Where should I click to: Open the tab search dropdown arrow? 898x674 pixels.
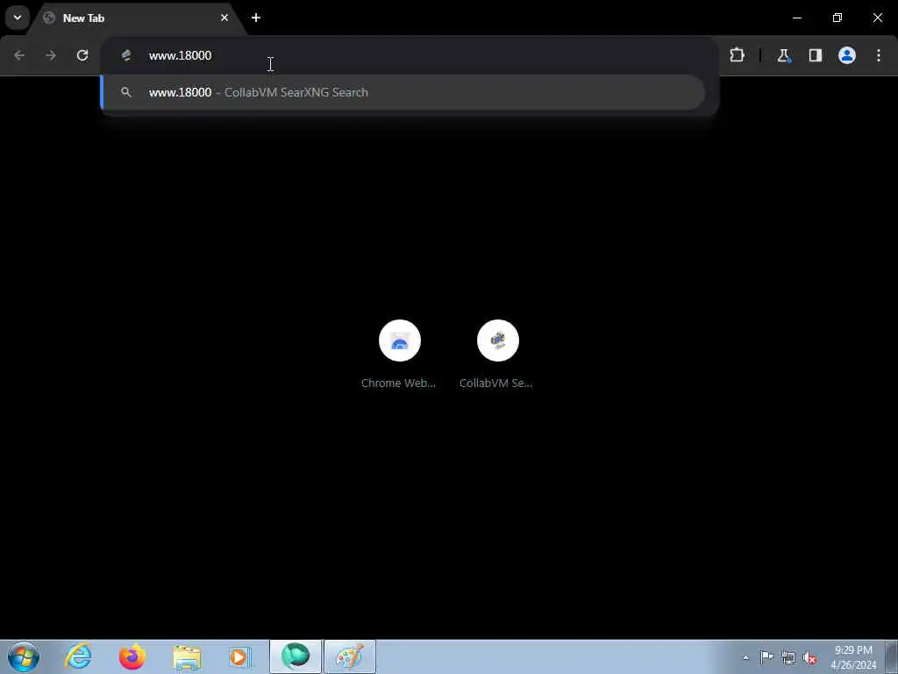pos(18,18)
